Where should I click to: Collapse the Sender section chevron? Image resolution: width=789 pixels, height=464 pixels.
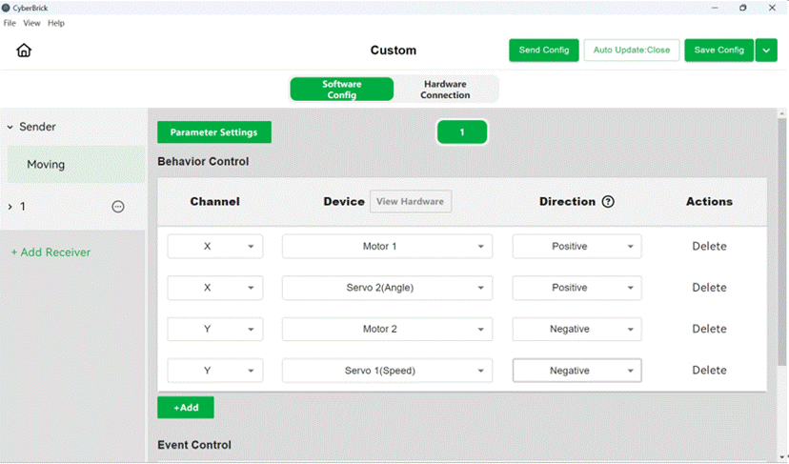click(10, 128)
